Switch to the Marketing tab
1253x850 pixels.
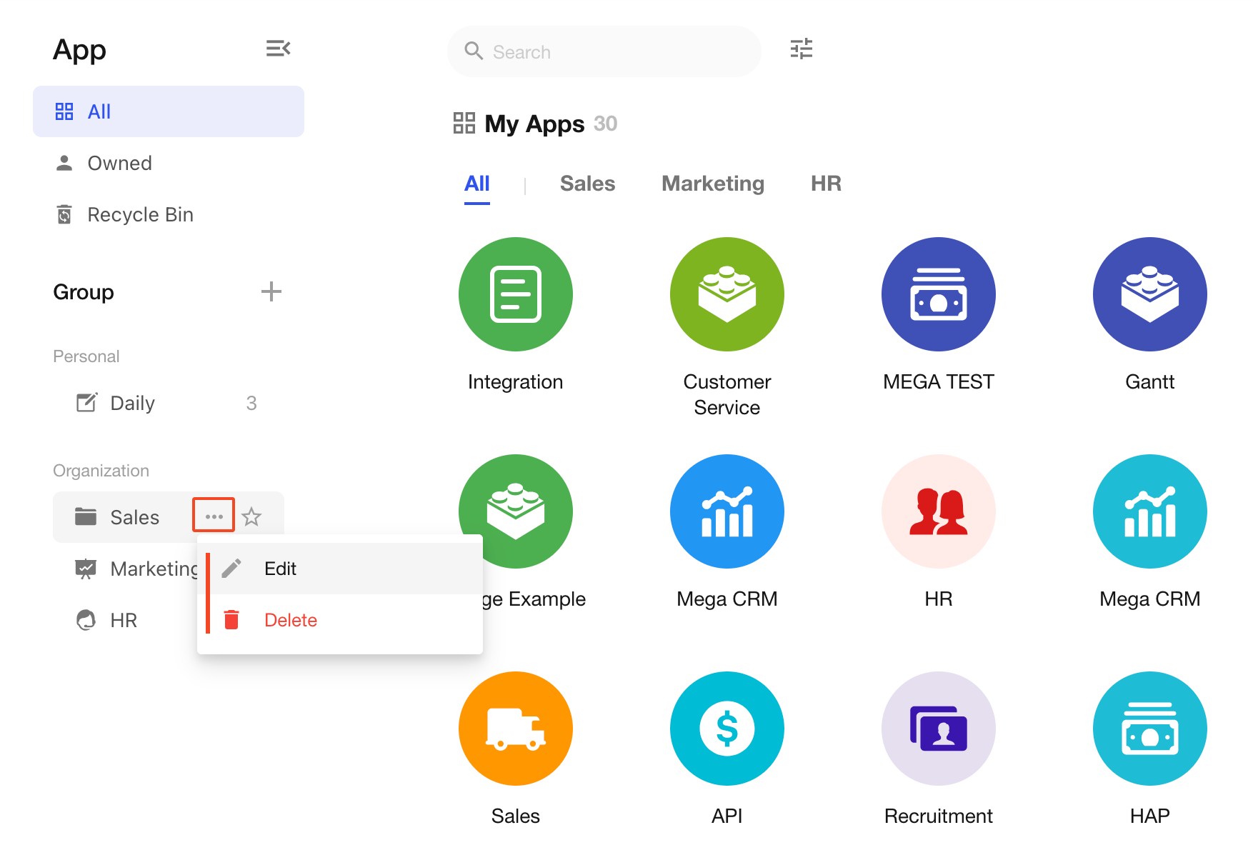pos(712,184)
